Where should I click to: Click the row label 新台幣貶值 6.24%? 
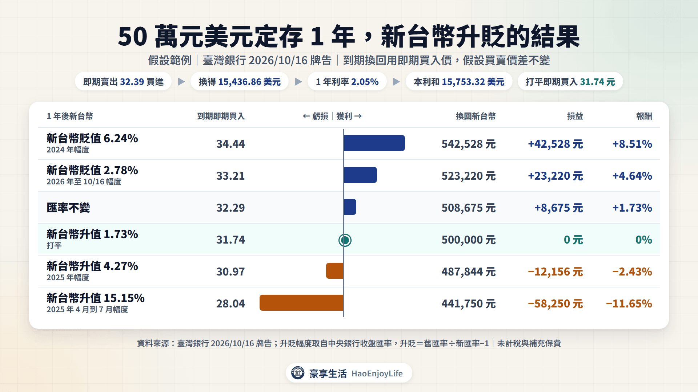[92, 138]
